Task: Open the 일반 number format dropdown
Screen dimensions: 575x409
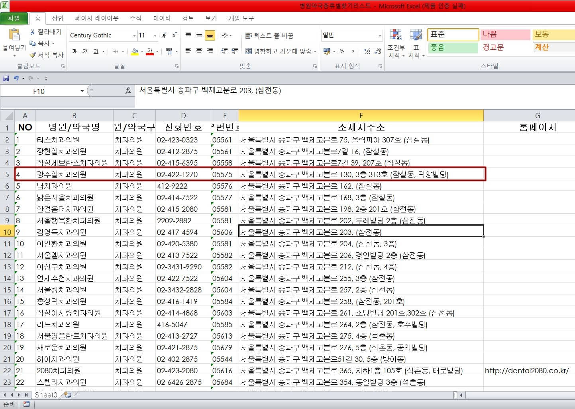Action: (379, 35)
